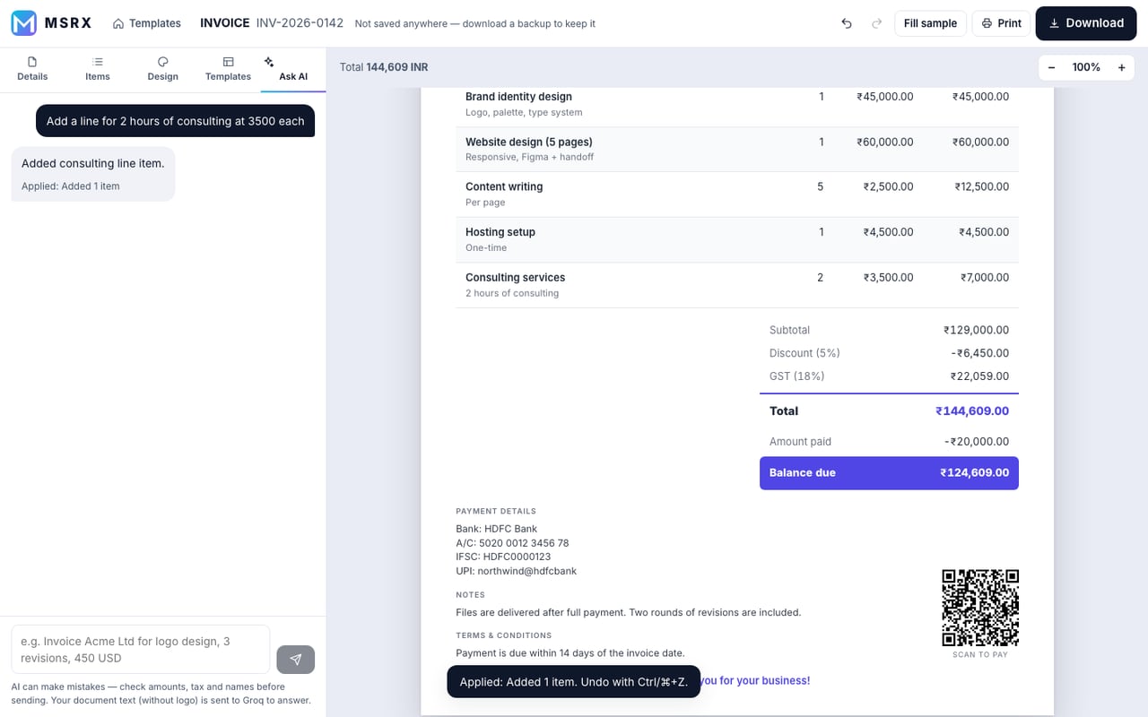This screenshot has width=1148, height=717.
Task: Click the Download button
Action: click(1086, 23)
